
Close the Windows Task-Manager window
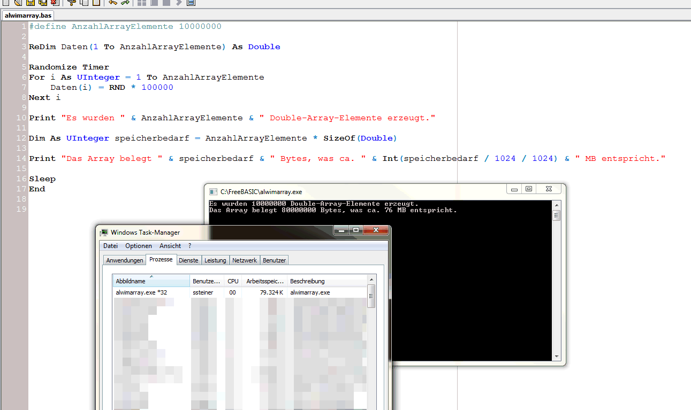coord(375,230)
